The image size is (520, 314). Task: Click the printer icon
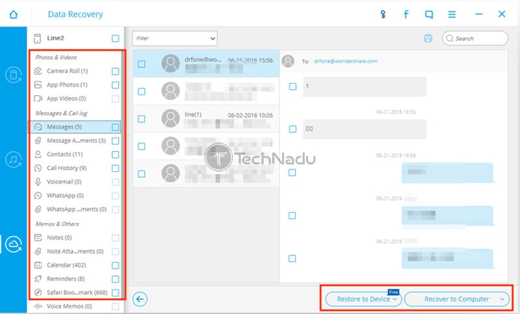[428, 38]
